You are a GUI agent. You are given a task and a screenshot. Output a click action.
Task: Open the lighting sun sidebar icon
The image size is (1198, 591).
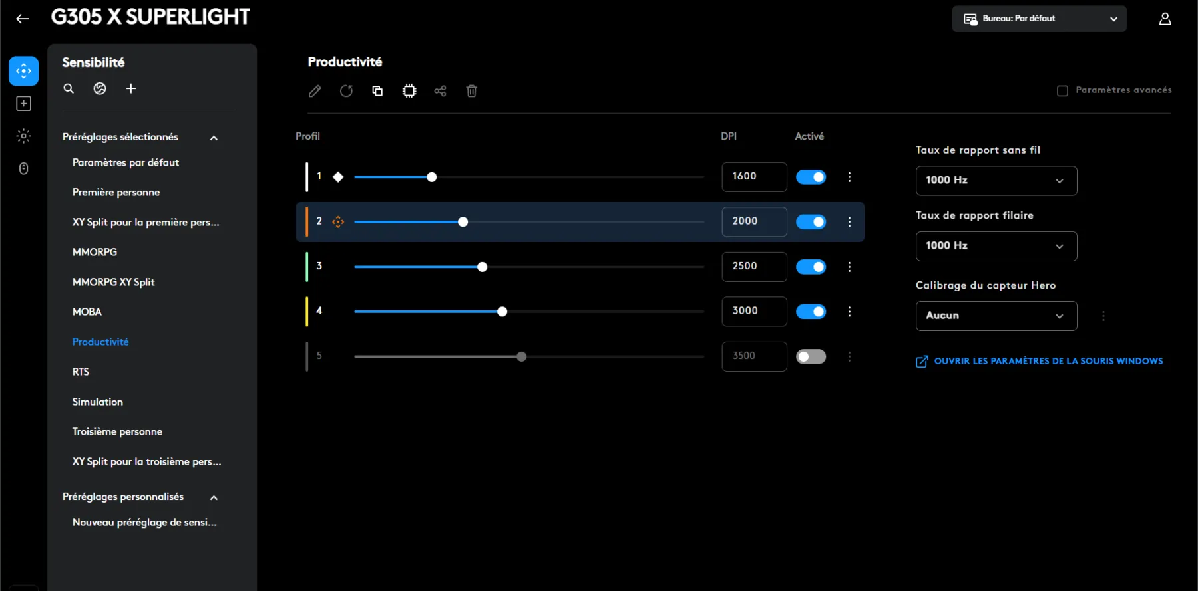click(23, 136)
